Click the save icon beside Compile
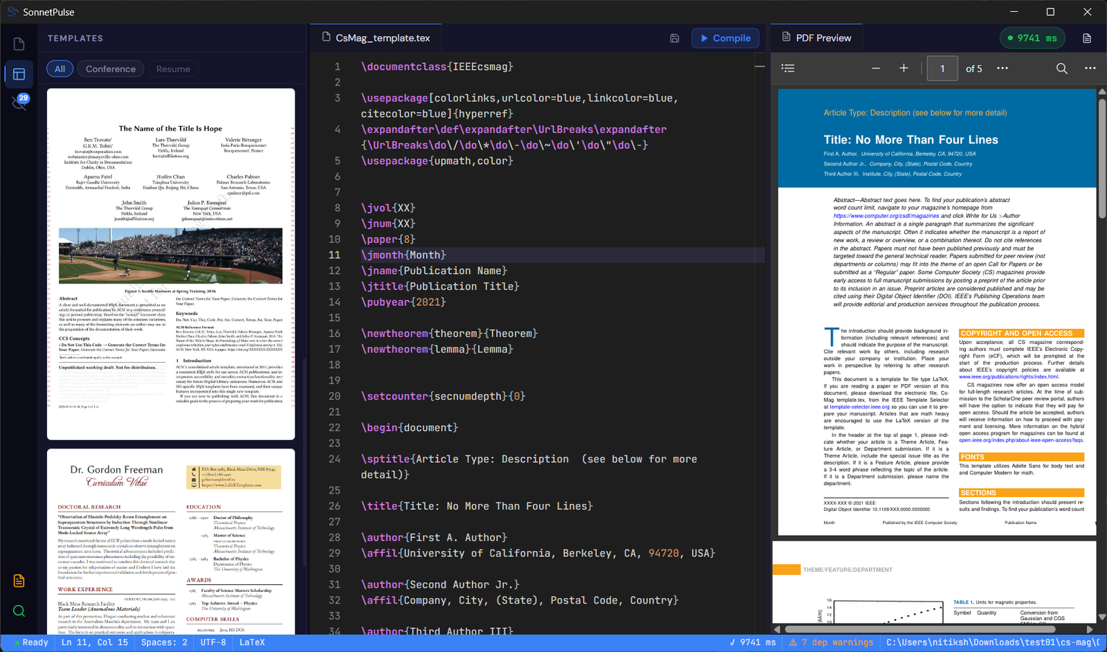 click(x=675, y=38)
